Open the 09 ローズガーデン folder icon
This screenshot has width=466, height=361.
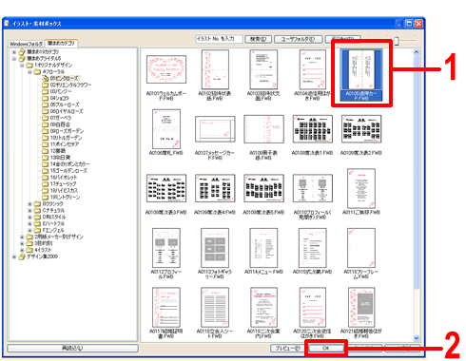tap(46, 131)
